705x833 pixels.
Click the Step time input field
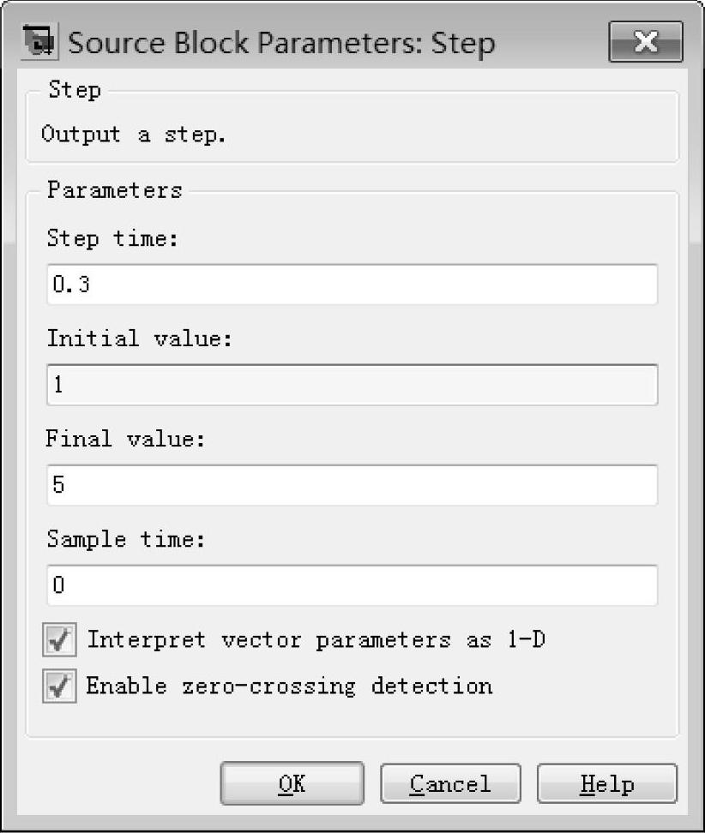(x=352, y=285)
